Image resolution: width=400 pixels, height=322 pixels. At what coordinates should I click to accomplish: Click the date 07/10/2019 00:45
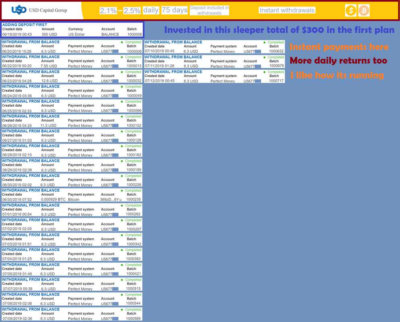160,51
